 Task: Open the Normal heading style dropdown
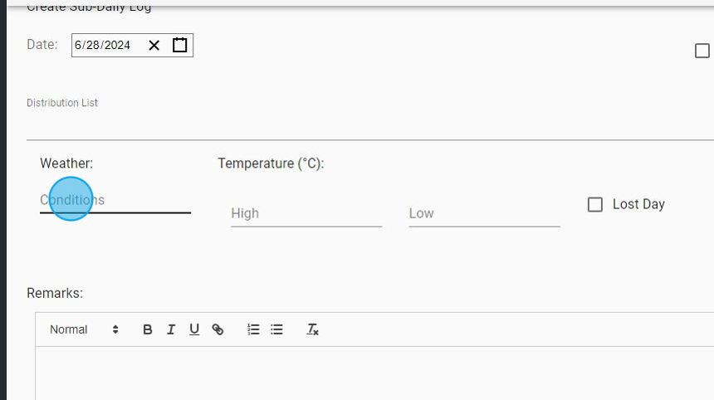(84, 329)
